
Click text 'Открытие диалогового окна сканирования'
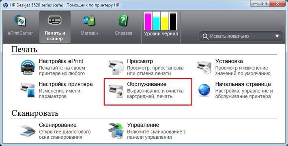(64, 134)
